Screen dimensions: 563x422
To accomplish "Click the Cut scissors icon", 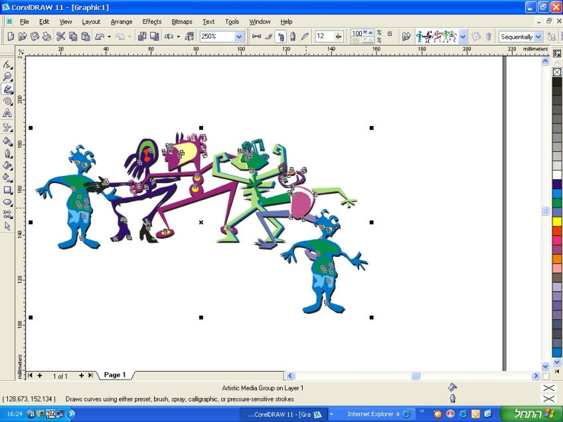I will pyautogui.click(x=60, y=36).
